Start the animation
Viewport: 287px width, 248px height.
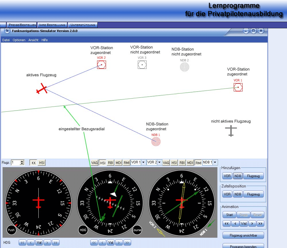(229, 215)
